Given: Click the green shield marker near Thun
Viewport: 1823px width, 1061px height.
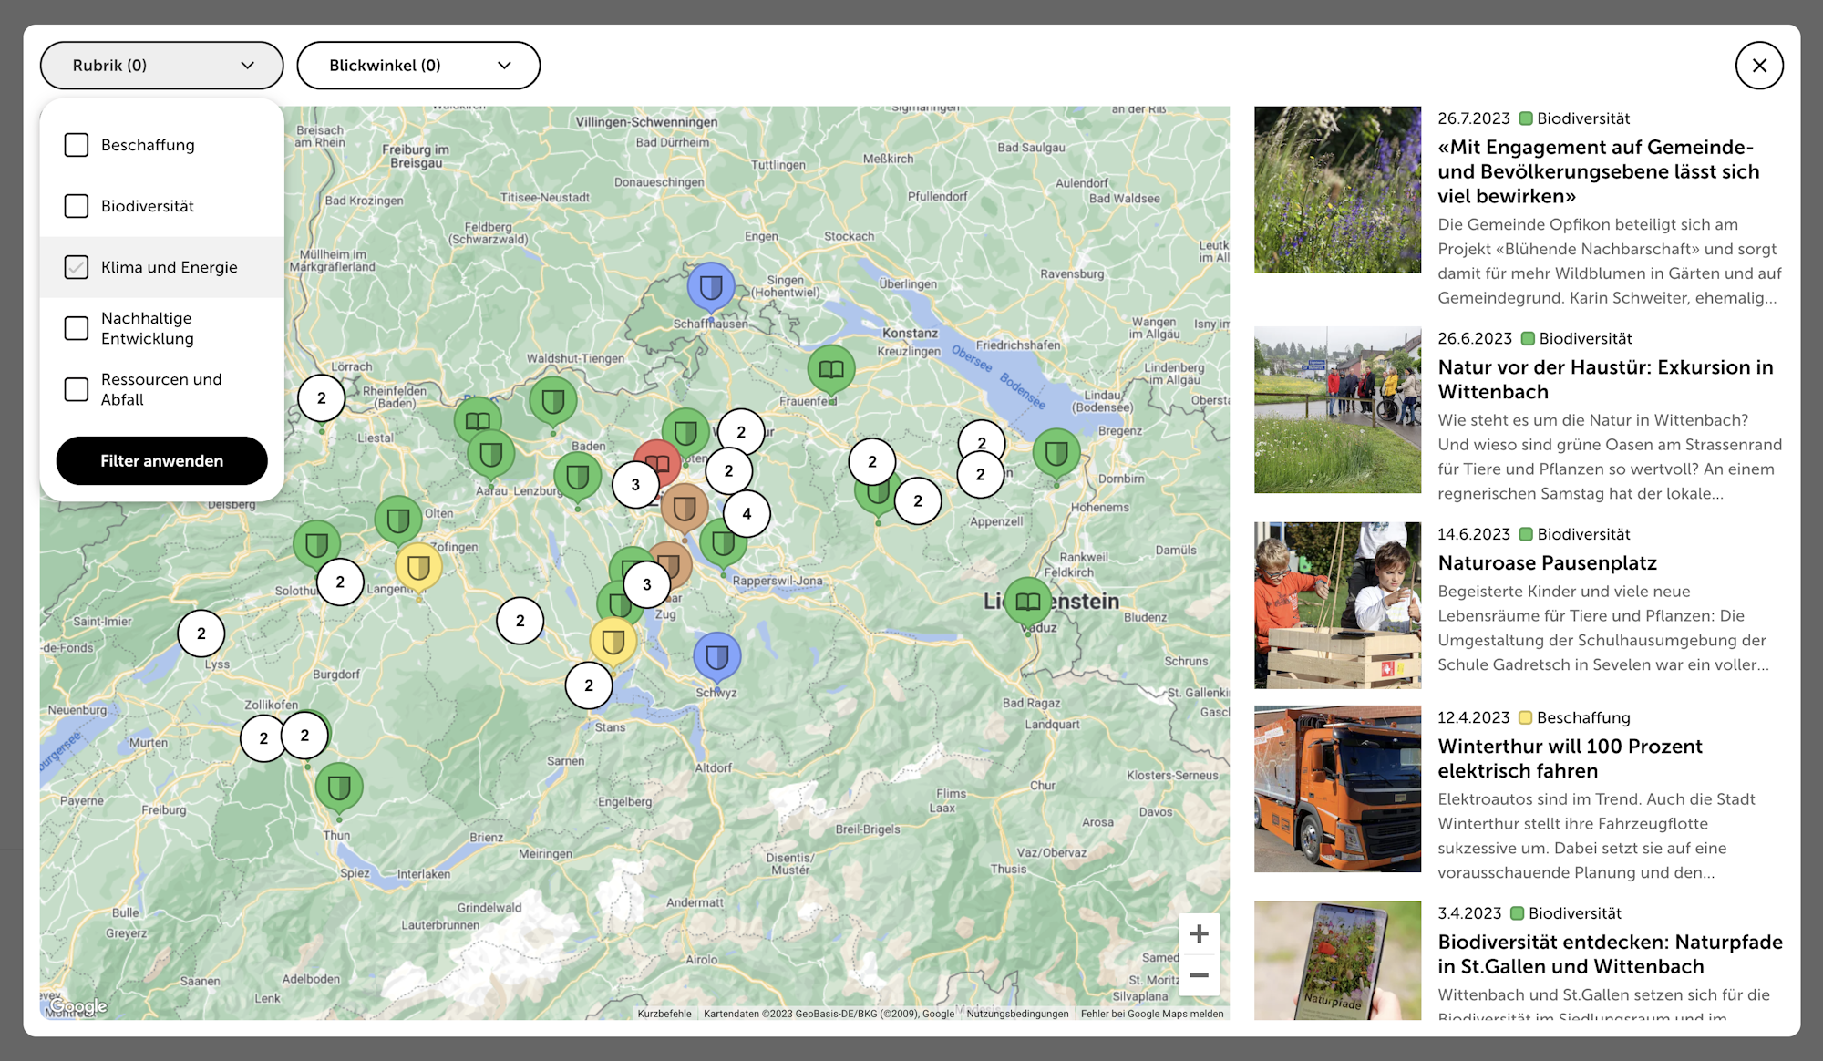Looking at the screenshot, I should coord(339,787).
